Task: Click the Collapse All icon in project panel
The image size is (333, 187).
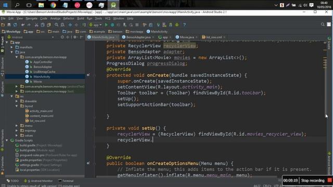Action: (x=68, y=37)
